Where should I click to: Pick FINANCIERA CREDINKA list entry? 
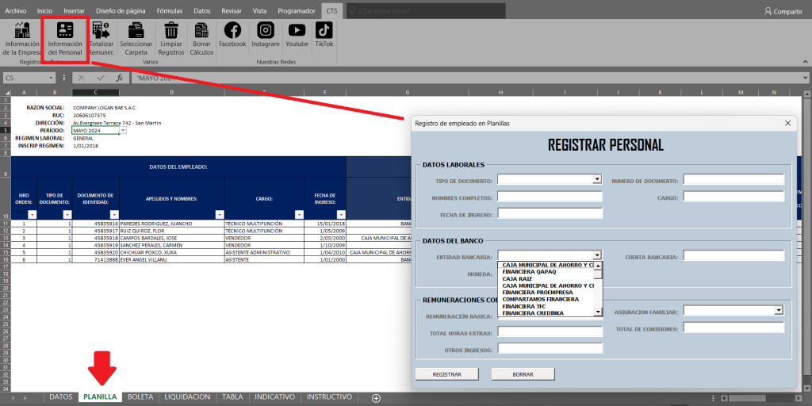534,313
